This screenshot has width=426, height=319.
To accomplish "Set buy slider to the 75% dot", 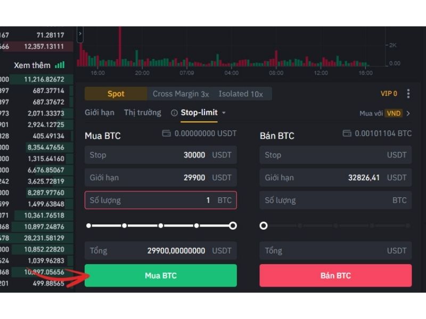I will click(x=196, y=225).
